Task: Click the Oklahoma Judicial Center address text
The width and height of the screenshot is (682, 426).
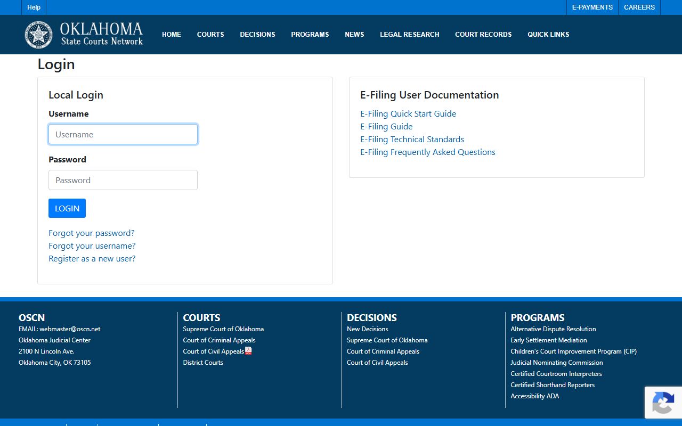Action: coord(54,340)
